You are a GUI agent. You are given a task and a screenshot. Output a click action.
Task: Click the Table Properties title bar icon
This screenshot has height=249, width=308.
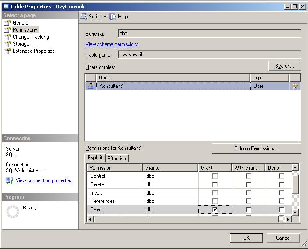click(6, 7)
